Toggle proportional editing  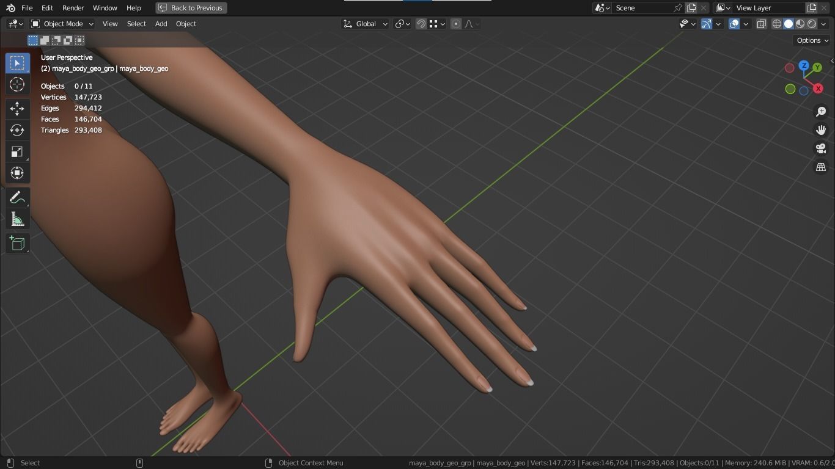[456, 24]
